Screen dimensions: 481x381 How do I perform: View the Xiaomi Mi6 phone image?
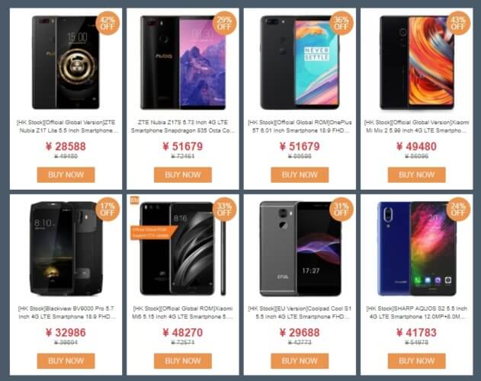point(183,248)
